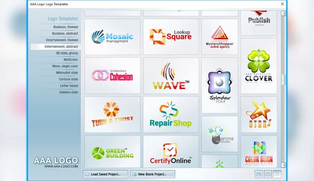Close the Logo Templates dialog
Image resolution: width=314 pixels, height=181 pixels.
pyautogui.click(x=282, y=4)
